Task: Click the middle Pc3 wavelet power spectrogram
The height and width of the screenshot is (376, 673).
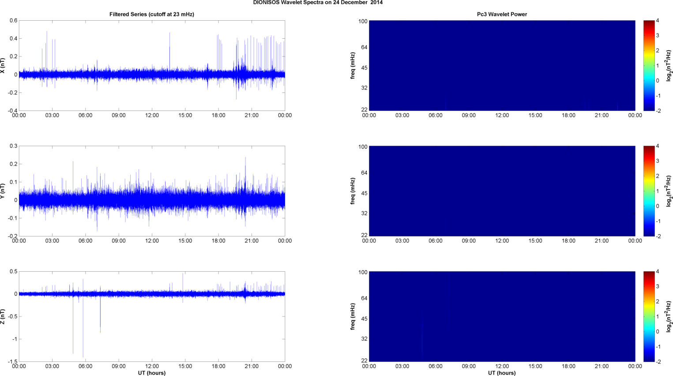Action: click(x=502, y=191)
